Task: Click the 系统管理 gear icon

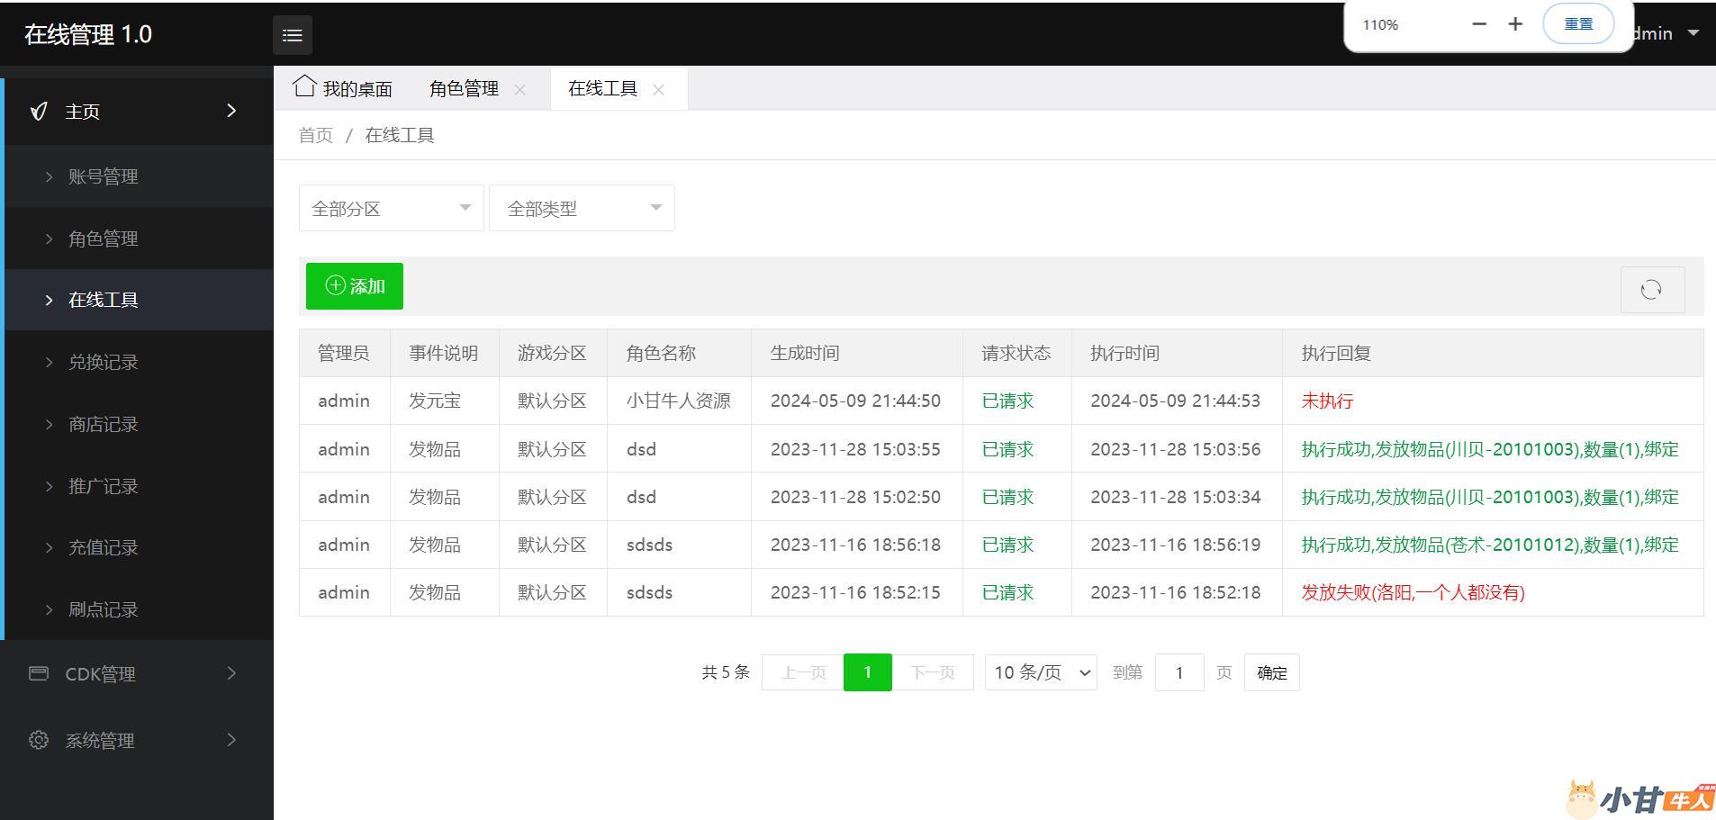Action: click(39, 740)
